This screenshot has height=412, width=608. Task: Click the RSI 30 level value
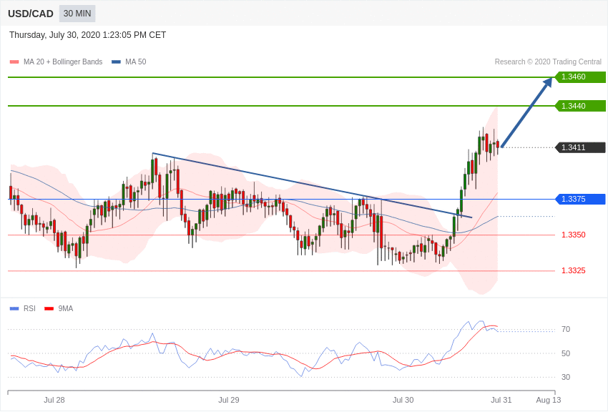tap(566, 377)
